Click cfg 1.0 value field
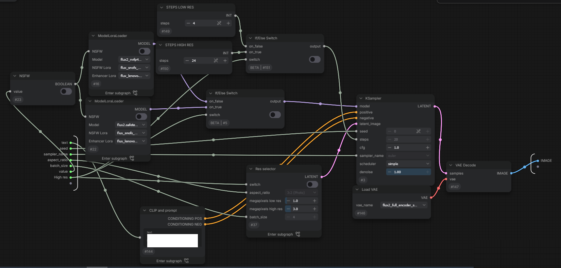 (408, 148)
